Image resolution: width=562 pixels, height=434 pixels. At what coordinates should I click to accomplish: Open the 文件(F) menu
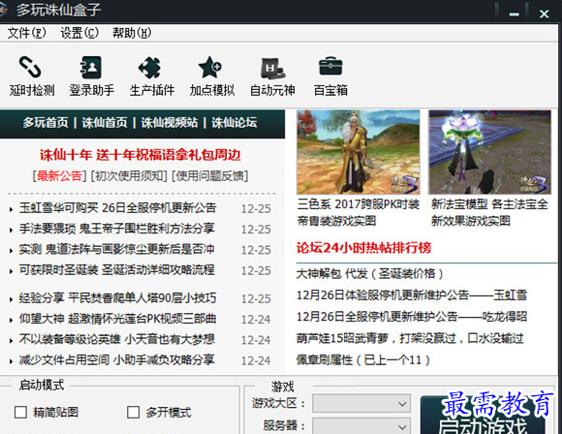tap(27, 33)
